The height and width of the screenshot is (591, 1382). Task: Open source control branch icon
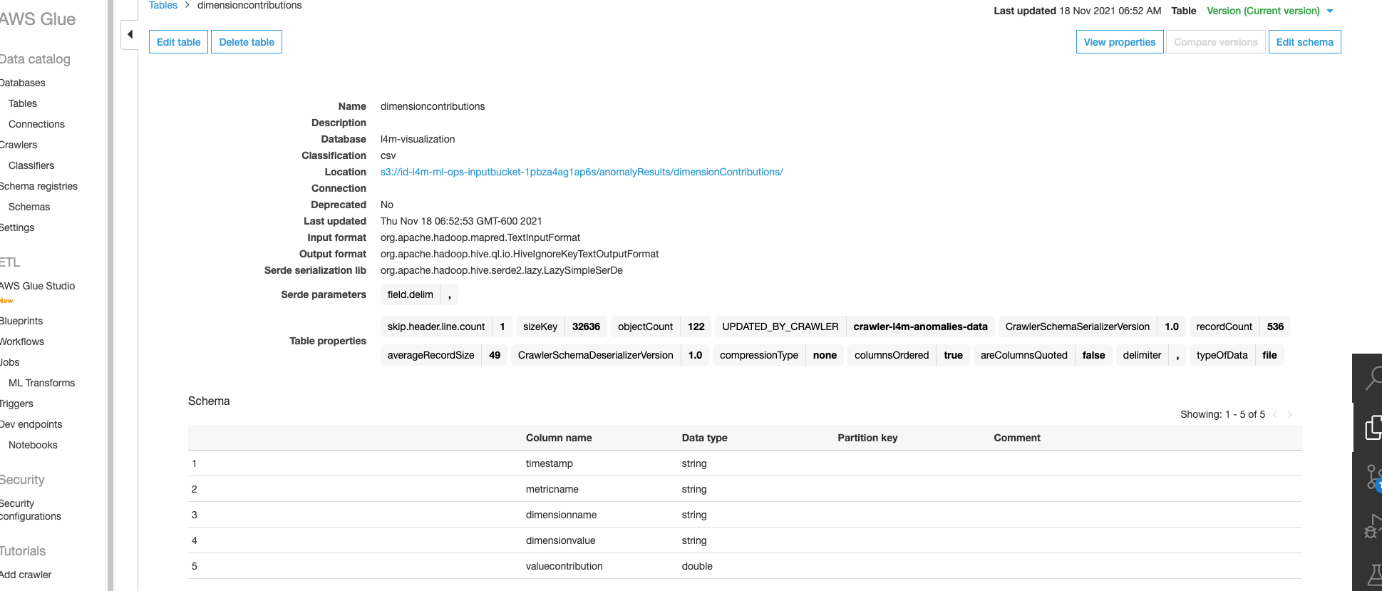point(1373,476)
